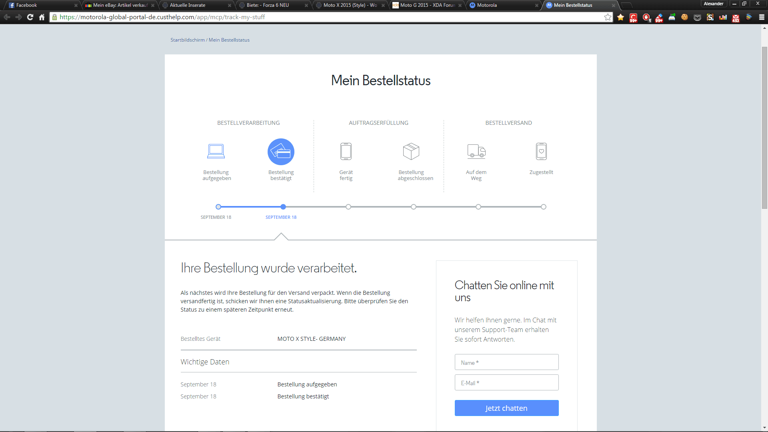Screen dimensions: 768x432
Task: Click the gray SEPTEMBER 18 date label
Action: tap(216, 217)
